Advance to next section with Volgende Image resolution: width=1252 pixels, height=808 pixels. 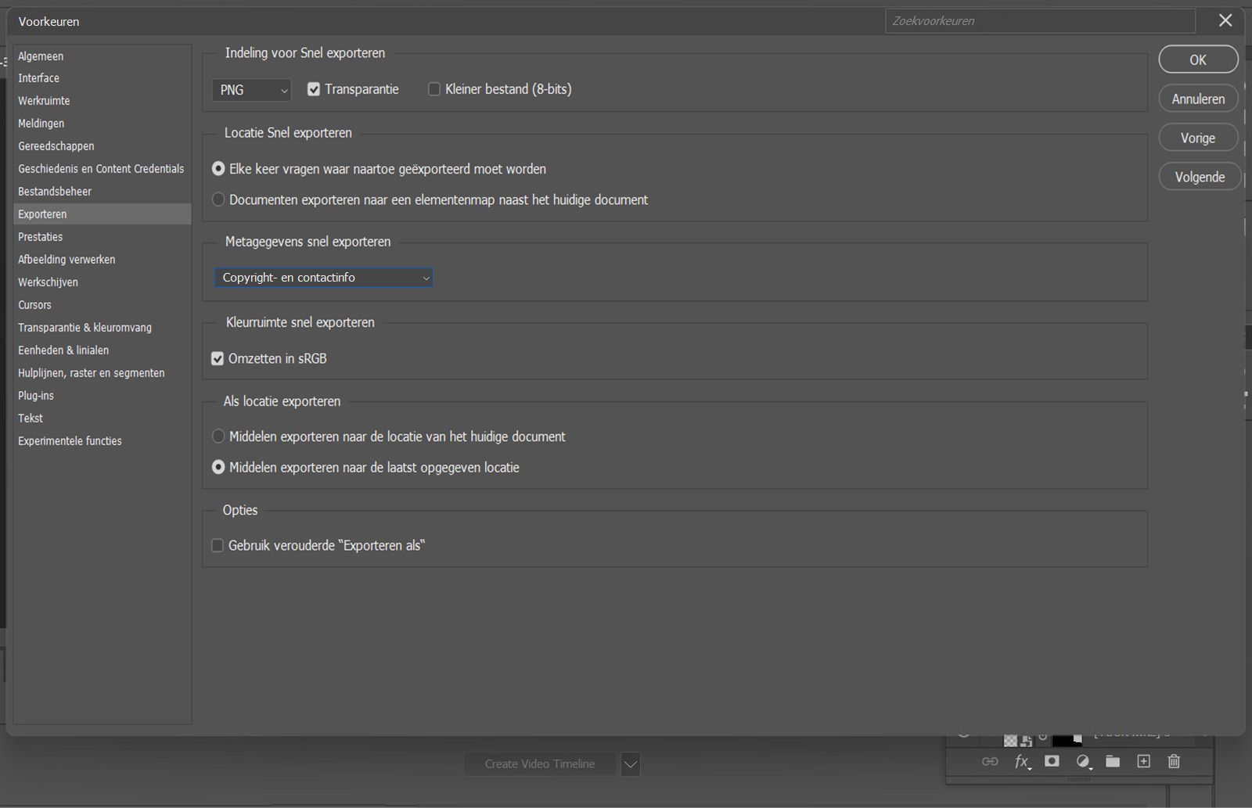point(1200,177)
